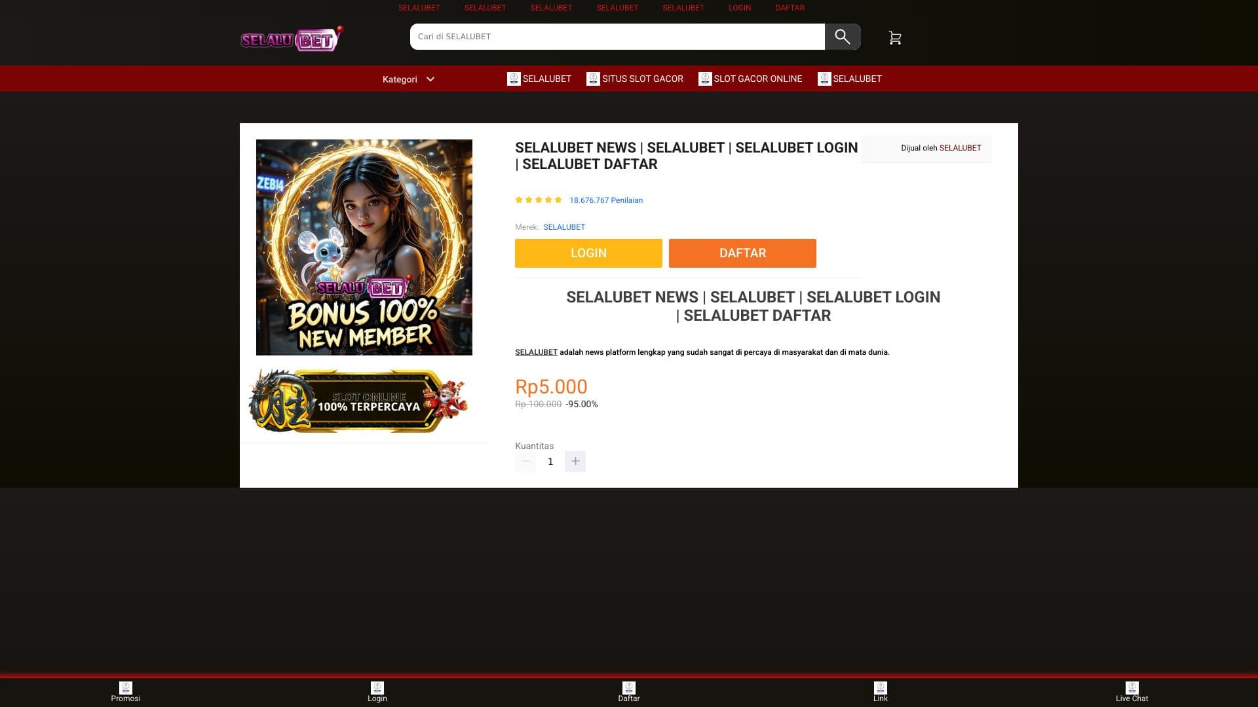Increase quantity with plus button
Image resolution: width=1258 pixels, height=707 pixels.
click(x=575, y=462)
